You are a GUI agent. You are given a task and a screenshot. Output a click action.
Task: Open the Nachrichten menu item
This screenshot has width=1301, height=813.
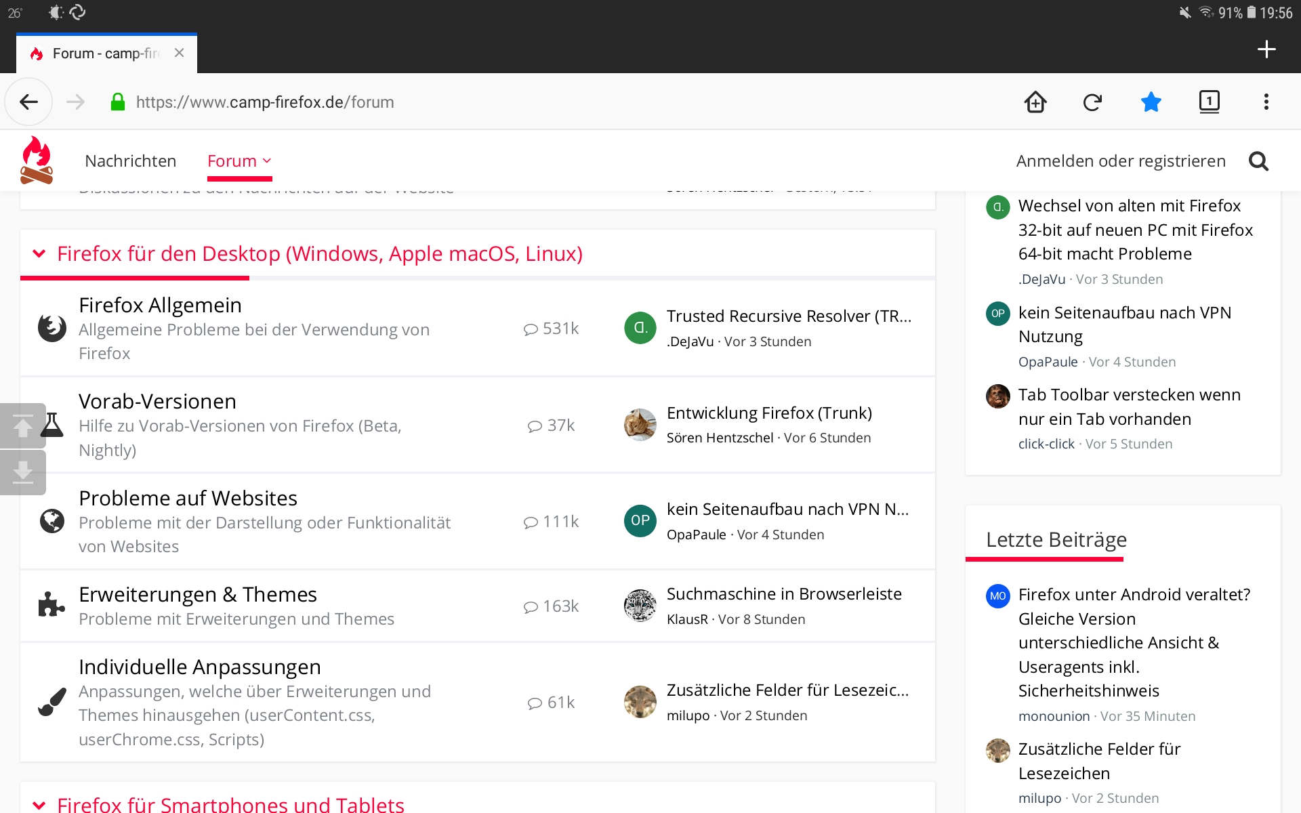coord(131,161)
